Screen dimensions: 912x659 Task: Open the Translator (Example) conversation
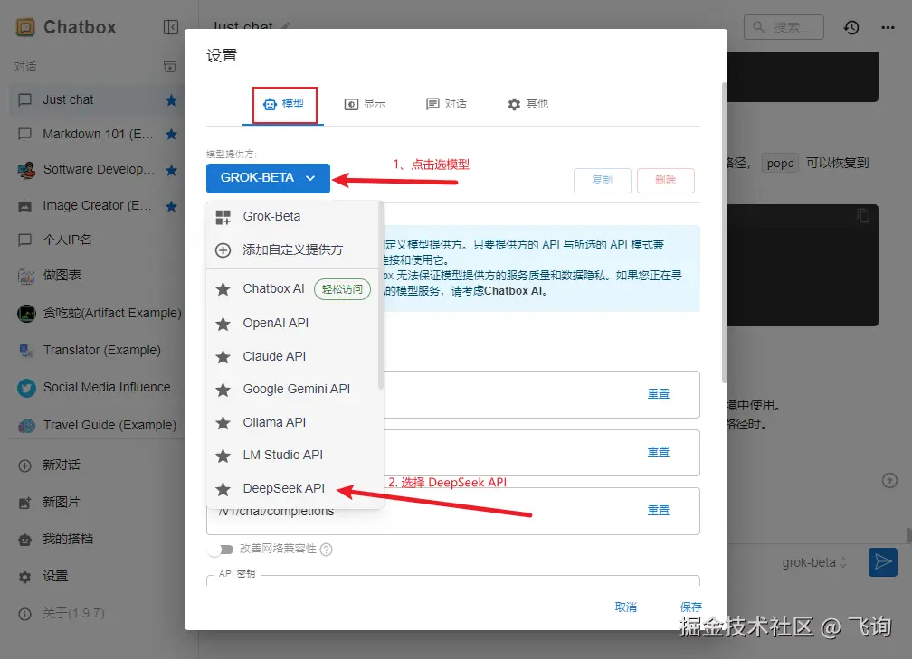click(95, 351)
